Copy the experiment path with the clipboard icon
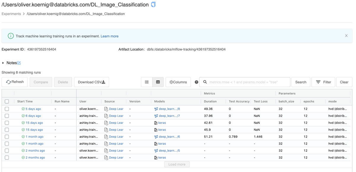Viewport: 356px width, 172px height. [x=153, y=4]
